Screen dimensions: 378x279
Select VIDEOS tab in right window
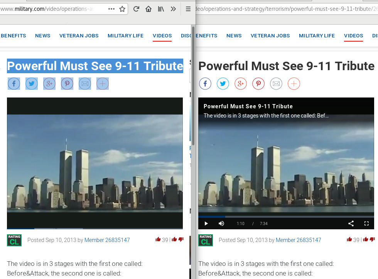tap(353, 36)
